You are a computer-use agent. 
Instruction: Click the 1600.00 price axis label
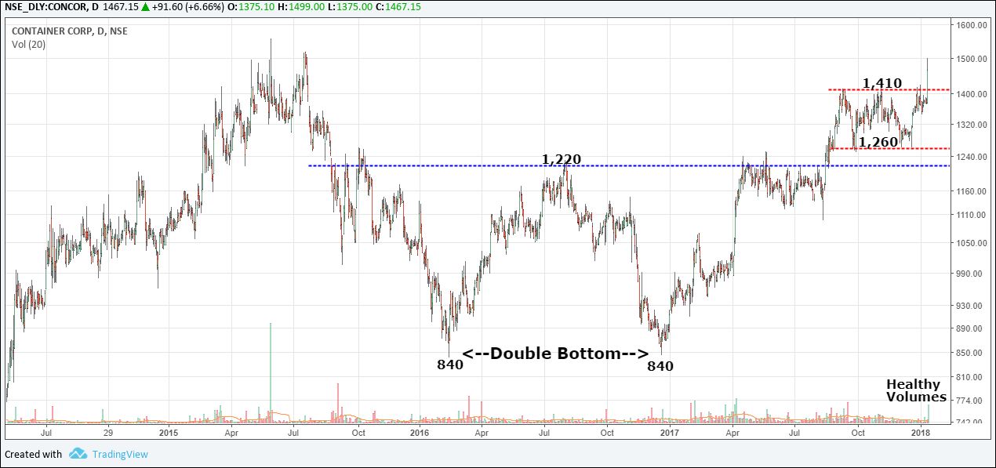coord(969,25)
